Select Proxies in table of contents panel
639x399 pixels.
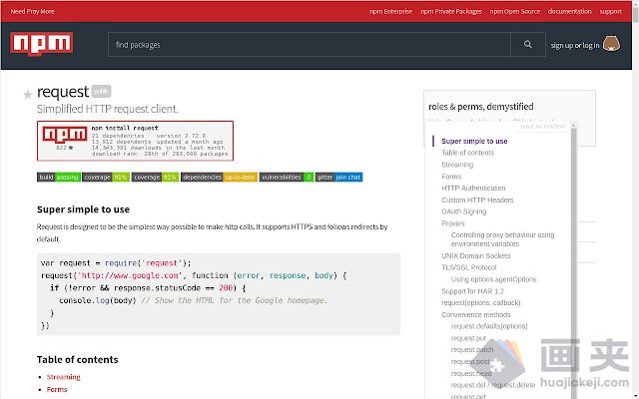click(x=453, y=223)
